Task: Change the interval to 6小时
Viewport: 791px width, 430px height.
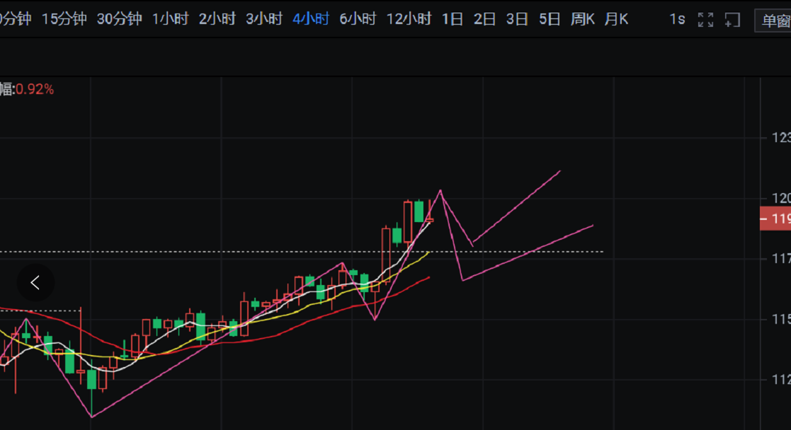Action: tap(358, 19)
